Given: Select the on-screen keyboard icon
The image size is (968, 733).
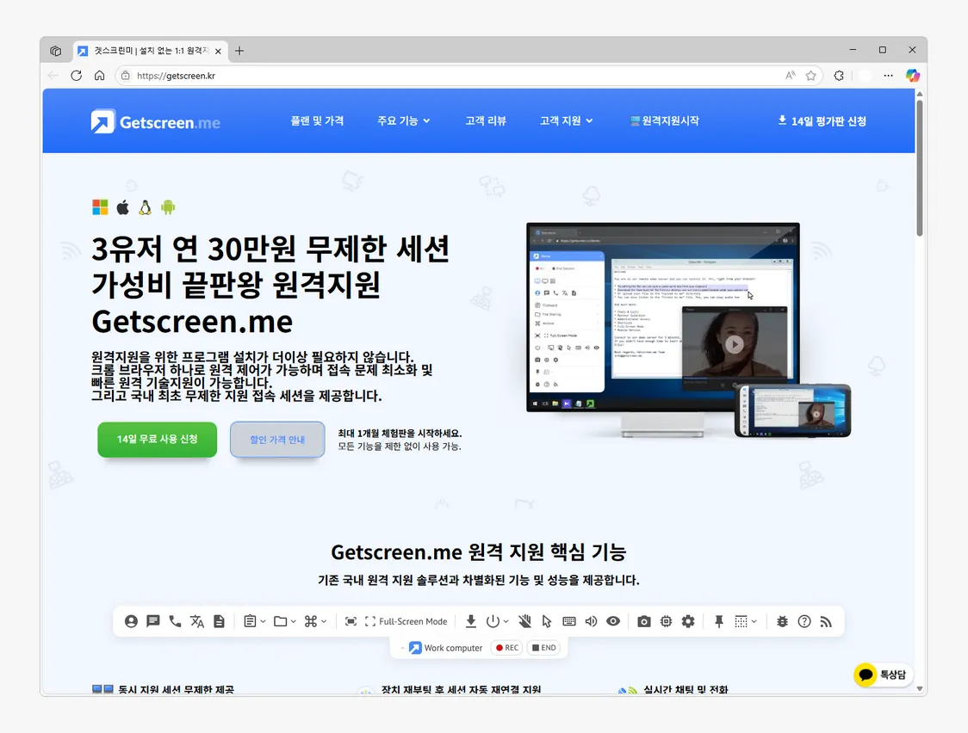Looking at the screenshot, I should pos(570,621).
